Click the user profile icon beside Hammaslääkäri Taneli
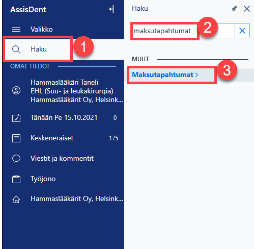This screenshot has height=249, width=254. tap(16, 90)
